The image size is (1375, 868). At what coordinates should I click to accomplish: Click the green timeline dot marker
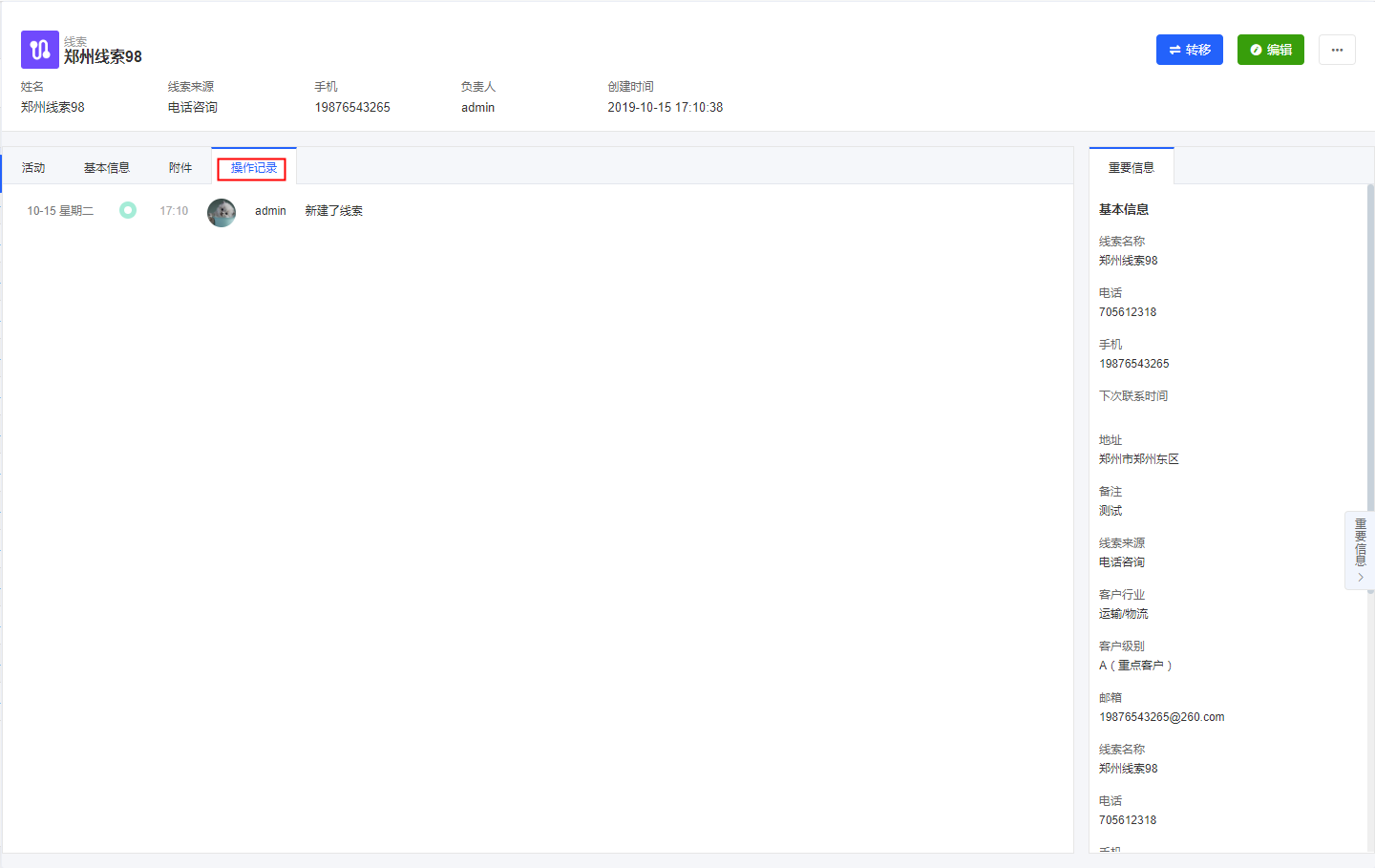128,210
